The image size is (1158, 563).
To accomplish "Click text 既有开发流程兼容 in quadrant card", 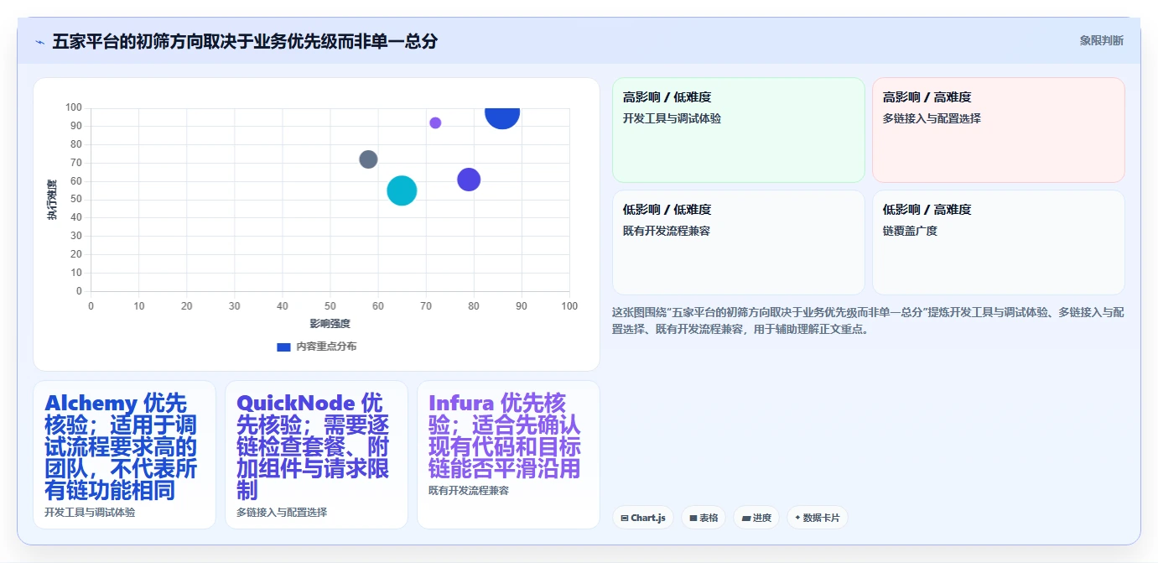I will click(x=667, y=231).
